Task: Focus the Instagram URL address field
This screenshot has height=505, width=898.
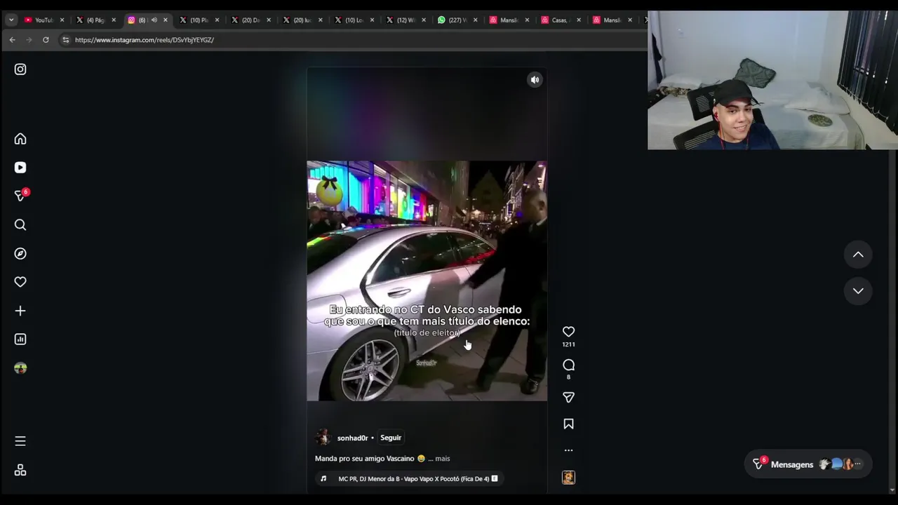Action: (351, 40)
